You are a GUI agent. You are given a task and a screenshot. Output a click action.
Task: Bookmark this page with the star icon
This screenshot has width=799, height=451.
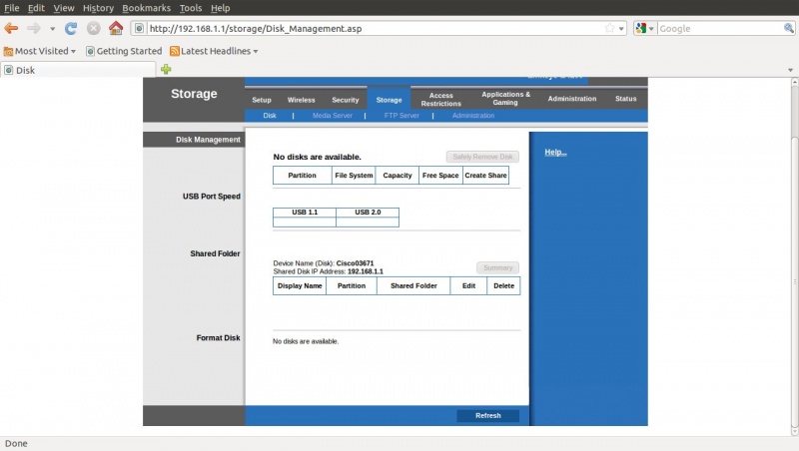(x=609, y=29)
